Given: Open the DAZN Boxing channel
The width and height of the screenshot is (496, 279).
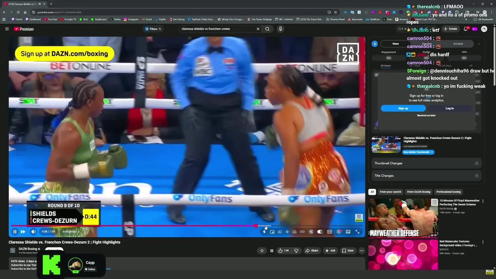Looking at the screenshot, I should (28, 249).
